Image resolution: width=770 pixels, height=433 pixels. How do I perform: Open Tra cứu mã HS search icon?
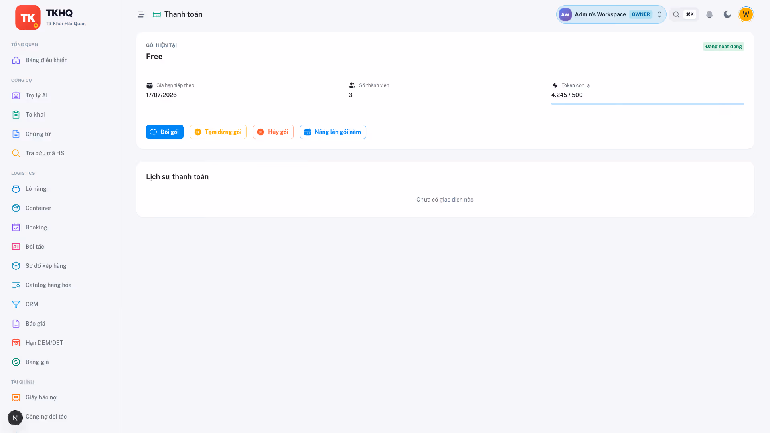(16, 153)
